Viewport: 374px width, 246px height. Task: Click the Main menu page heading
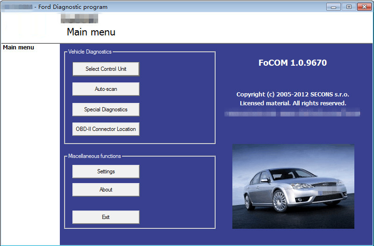[x=91, y=32]
